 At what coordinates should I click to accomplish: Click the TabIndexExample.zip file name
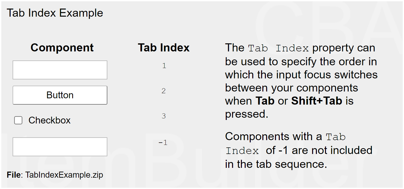(x=64, y=175)
